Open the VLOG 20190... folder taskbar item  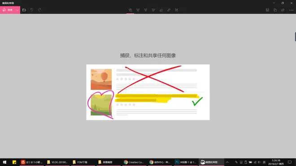[x=57, y=162]
